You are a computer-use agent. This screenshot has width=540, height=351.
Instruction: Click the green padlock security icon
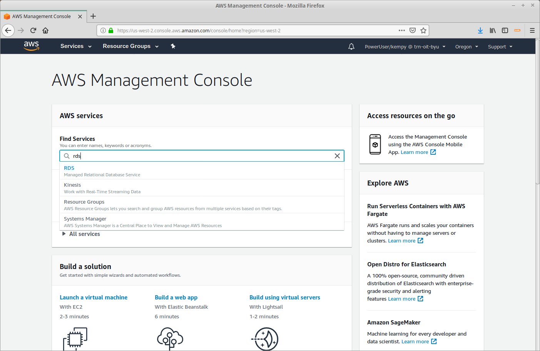pos(111,30)
